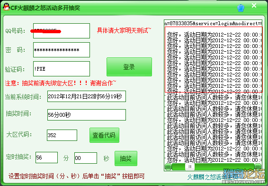The image size is (268, 186).
Task: Click the 抽奖 lottery button
Action: 126,158
